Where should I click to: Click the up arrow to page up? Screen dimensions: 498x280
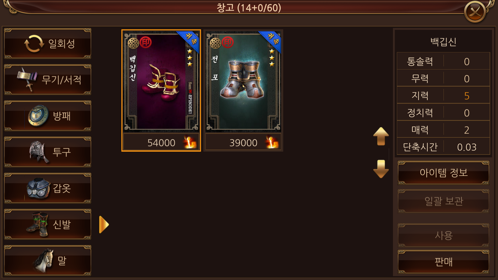pos(381,136)
